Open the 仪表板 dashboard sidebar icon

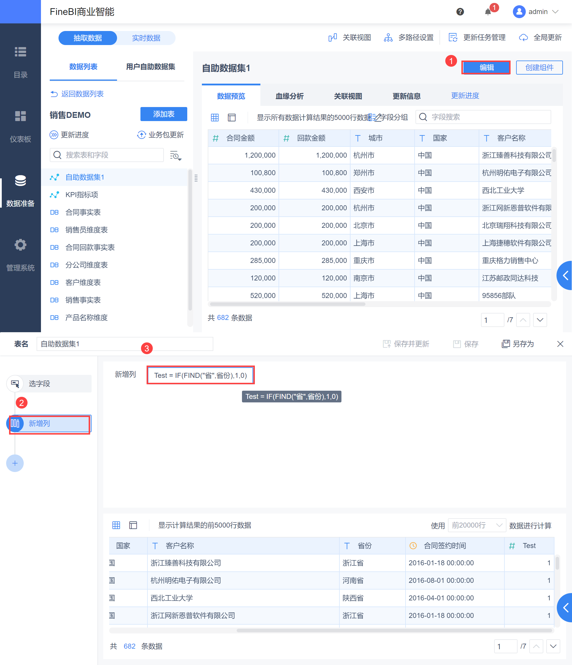20,116
